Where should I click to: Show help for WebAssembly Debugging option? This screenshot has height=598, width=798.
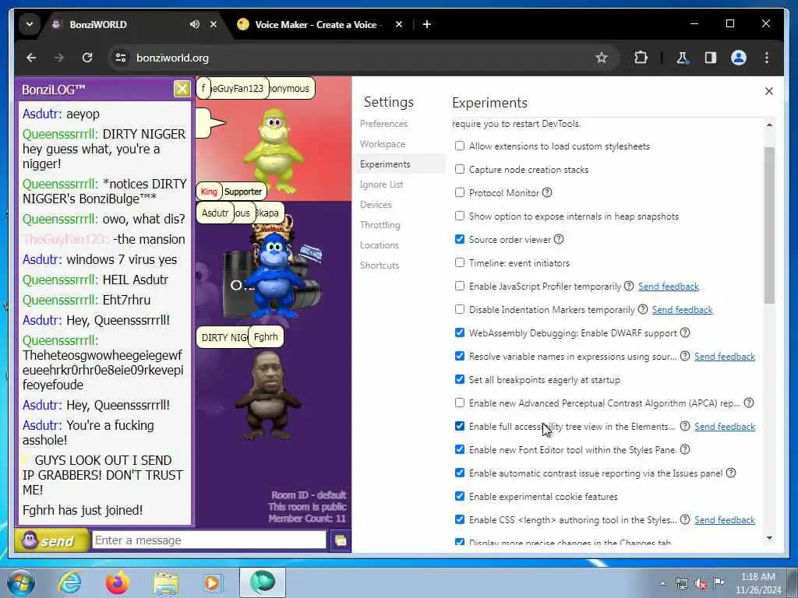(x=685, y=332)
